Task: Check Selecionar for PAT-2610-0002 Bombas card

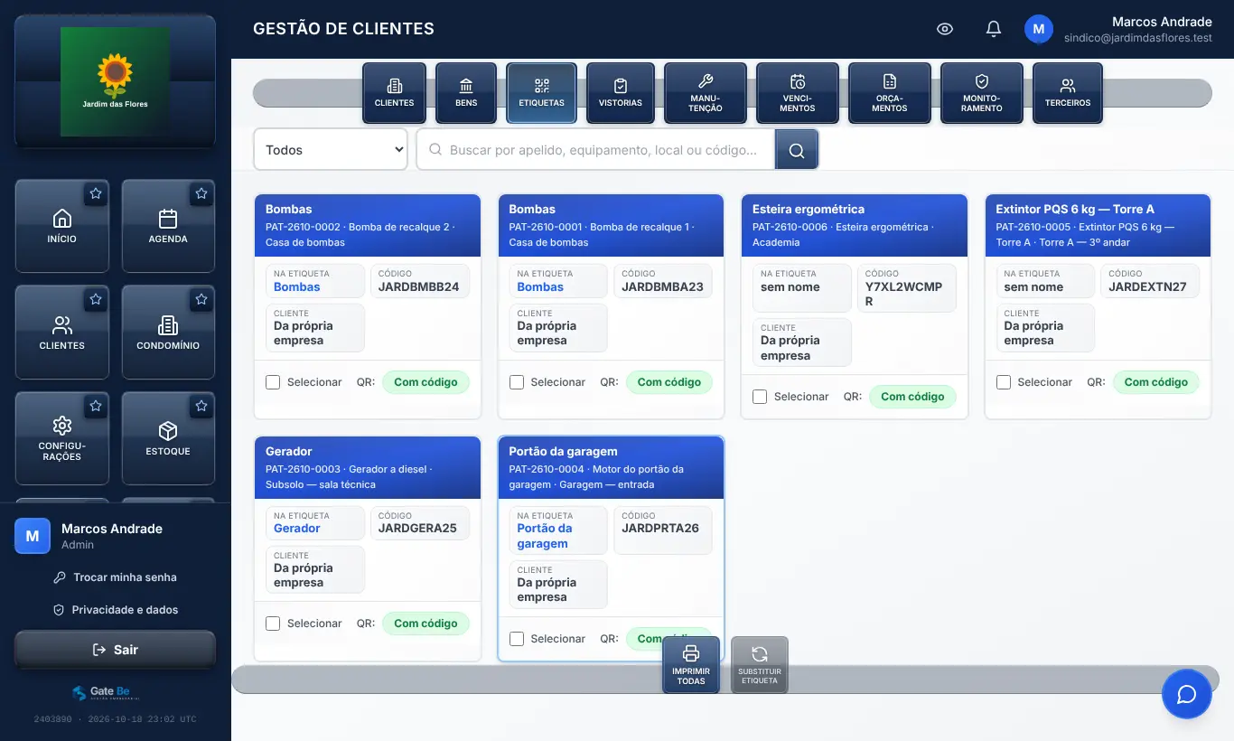Action: 273,382
